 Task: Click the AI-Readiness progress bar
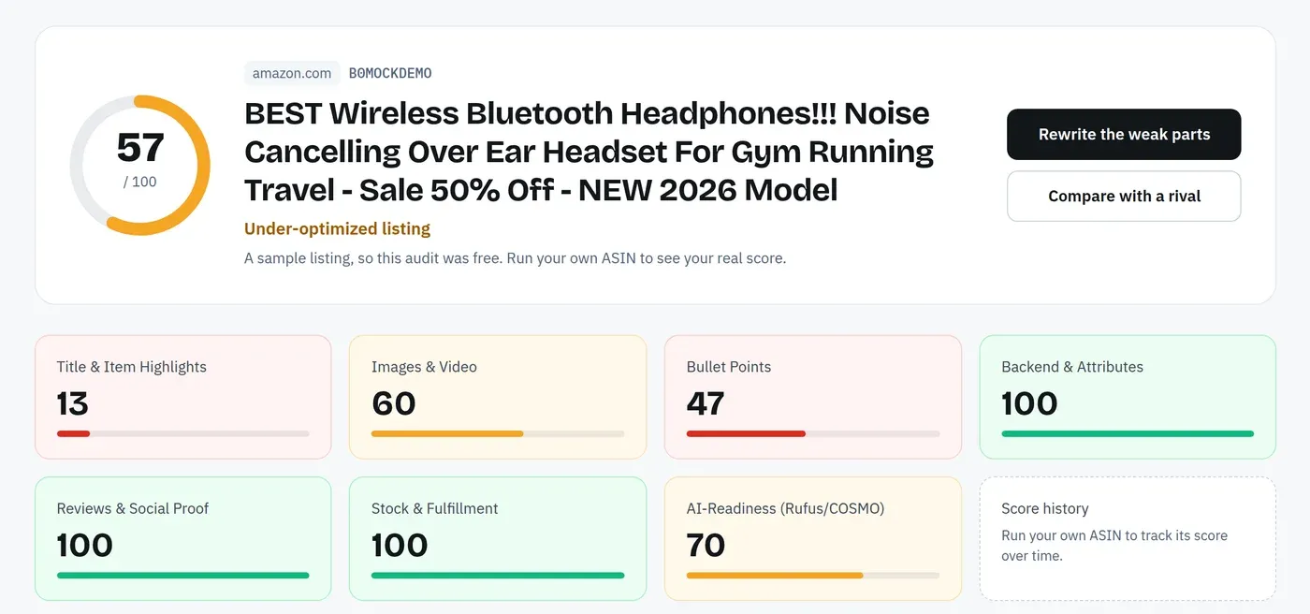click(x=813, y=575)
